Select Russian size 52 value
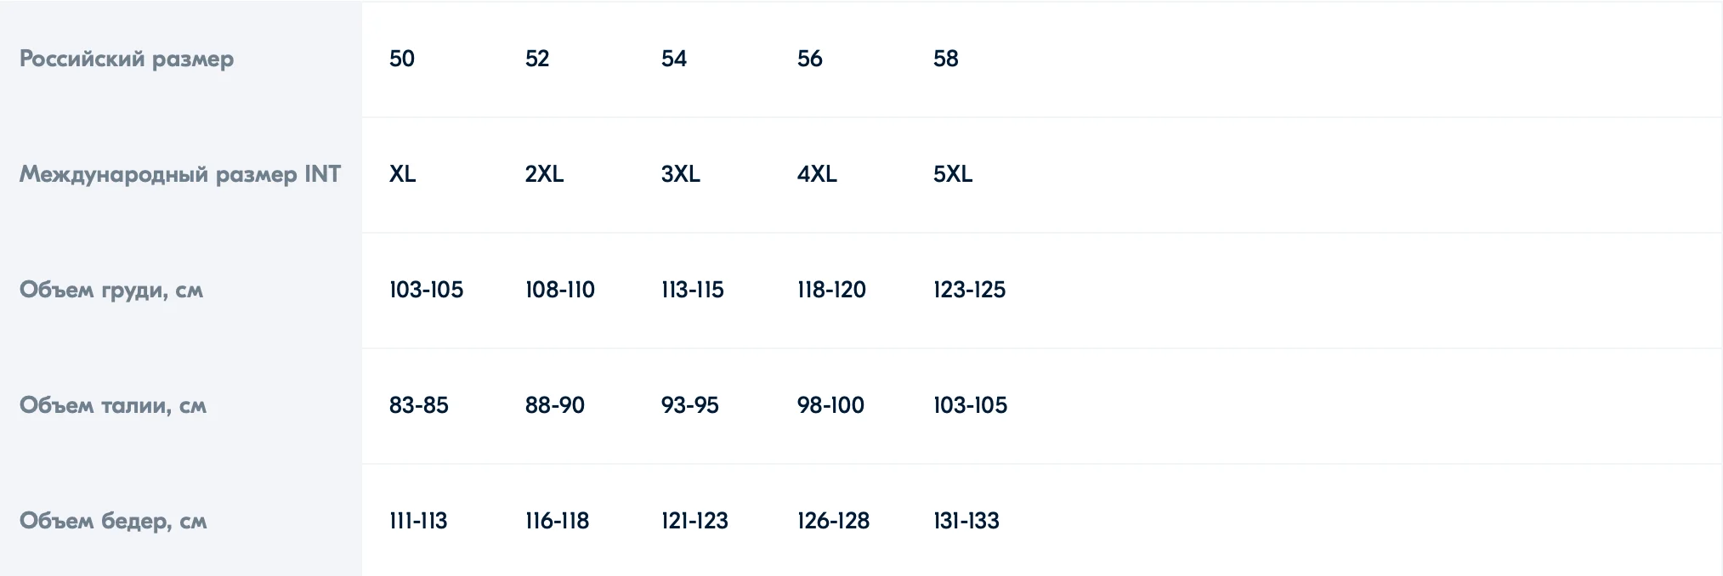Screen dimensions: 1723x576 tap(537, 59)
